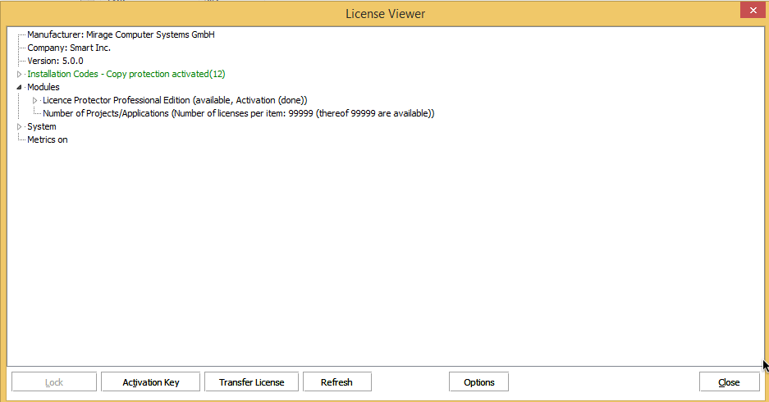The width and height of the screenshot is (769, 402).
Task: Open the Transfer License dialog
Action: 251,382
